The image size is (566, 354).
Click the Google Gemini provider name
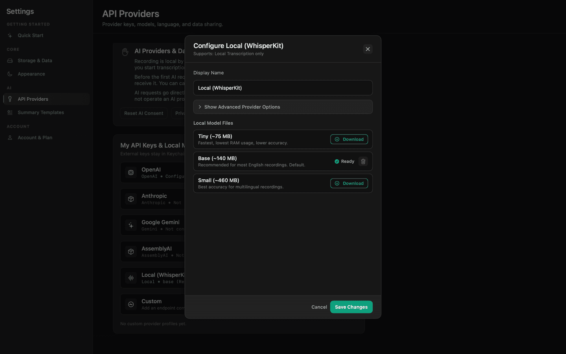coord(160,222)
